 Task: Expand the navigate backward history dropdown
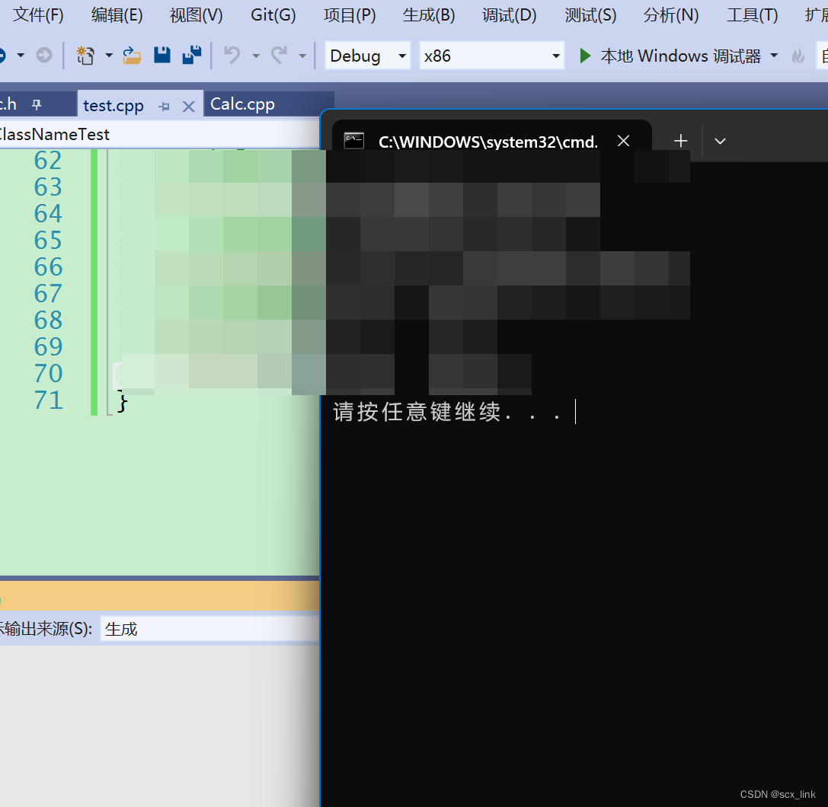21,55
